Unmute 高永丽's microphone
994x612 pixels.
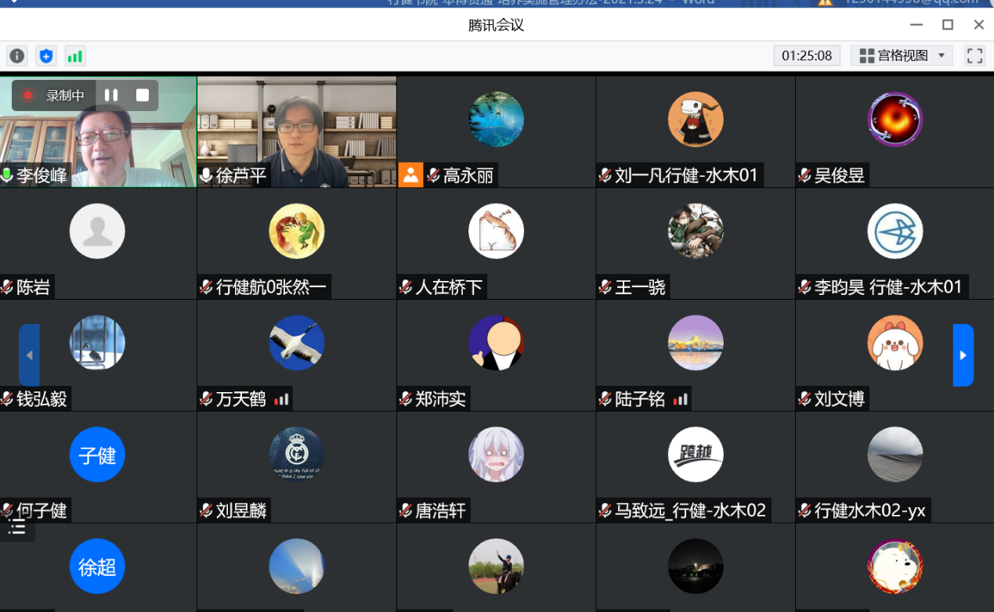(436, 175)
